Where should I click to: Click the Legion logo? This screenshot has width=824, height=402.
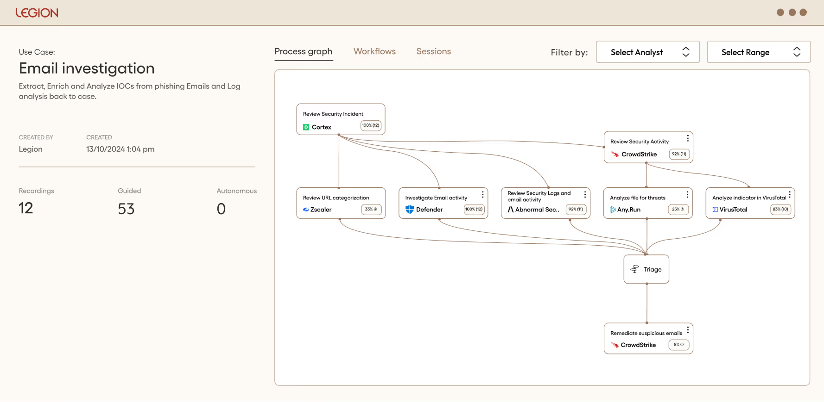pos(37,13)
